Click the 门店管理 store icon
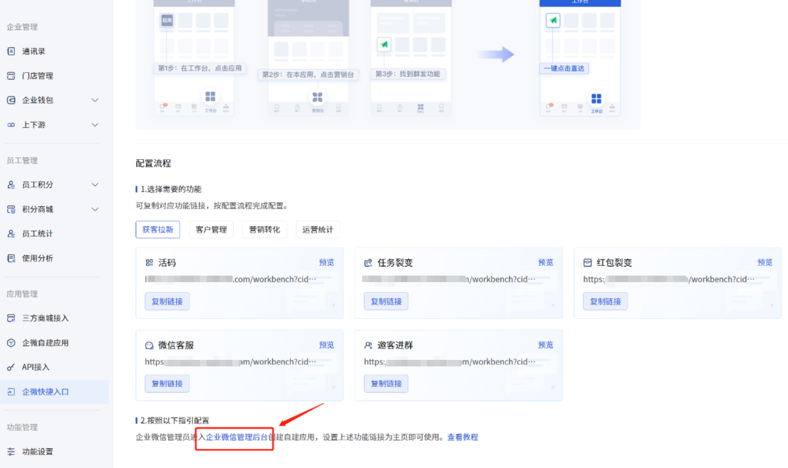 [11, 76]
